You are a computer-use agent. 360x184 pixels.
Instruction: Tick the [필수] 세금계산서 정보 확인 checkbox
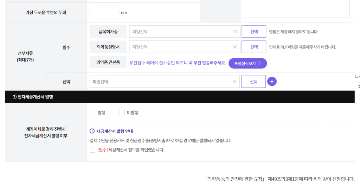[93, 150]
